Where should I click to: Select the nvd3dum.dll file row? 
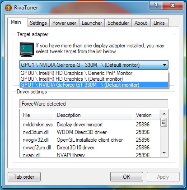coord(90,132)
